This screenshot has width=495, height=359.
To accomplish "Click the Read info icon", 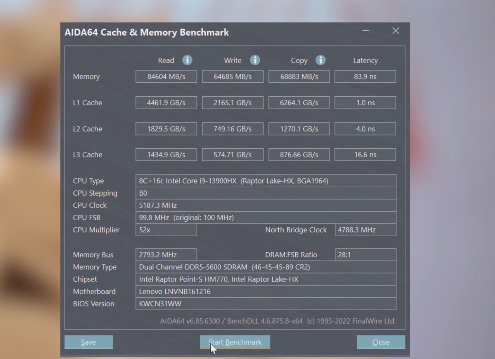I will tap(187, 60).
